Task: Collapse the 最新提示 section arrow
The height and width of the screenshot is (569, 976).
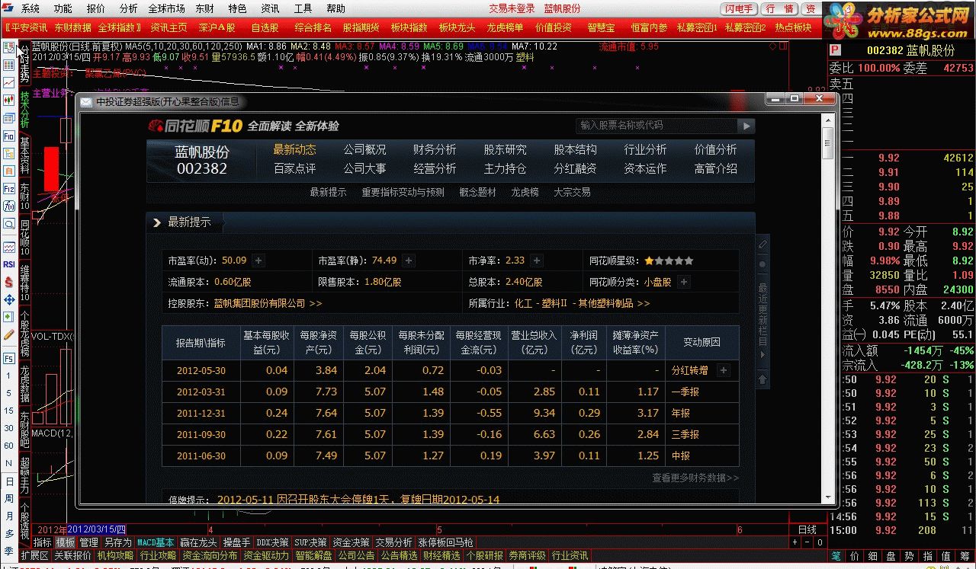Action: pyautogui.click(x=157, y=222)
